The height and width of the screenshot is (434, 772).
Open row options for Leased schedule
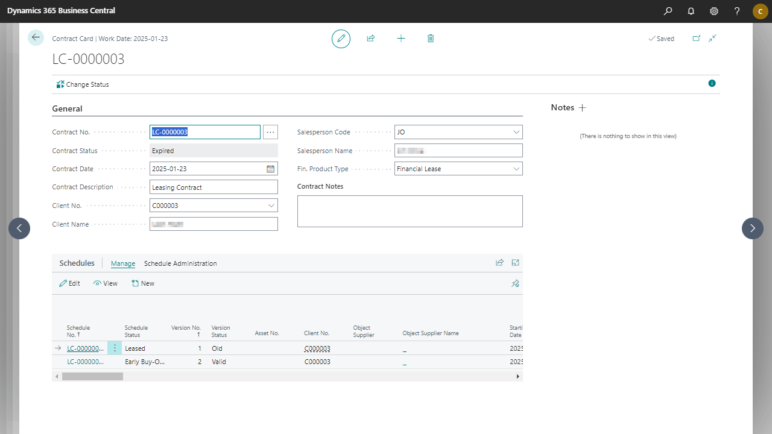[115, 348]
